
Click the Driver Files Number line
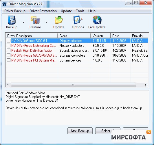point(32,101)
